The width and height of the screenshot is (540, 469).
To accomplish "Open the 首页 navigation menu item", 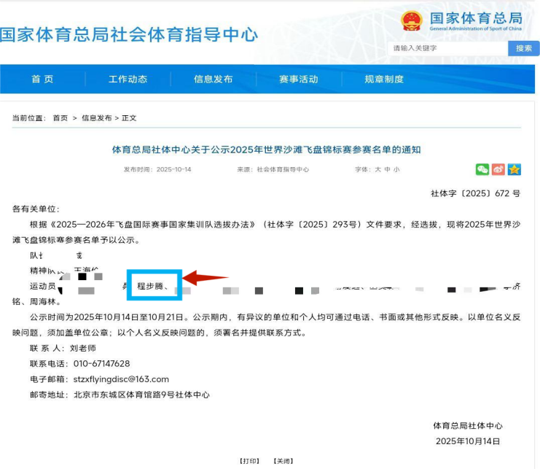I will tap(42, 79).
